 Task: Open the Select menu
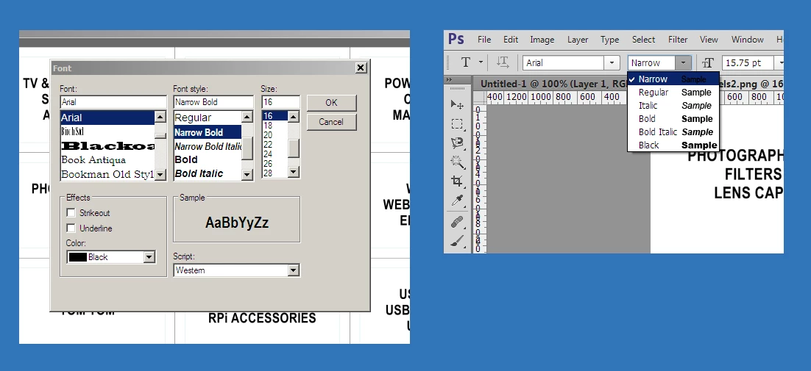click(643, 39)
